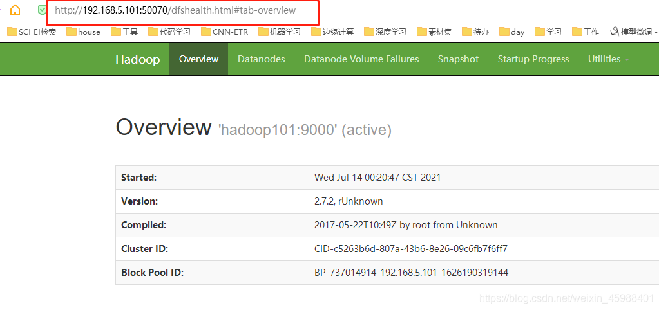Click the Hadoop brand link
Screen dimensions: 659x310
pos(138,59)
